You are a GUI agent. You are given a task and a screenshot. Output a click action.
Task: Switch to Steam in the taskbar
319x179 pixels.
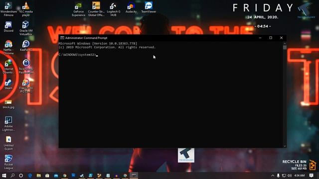82,176
